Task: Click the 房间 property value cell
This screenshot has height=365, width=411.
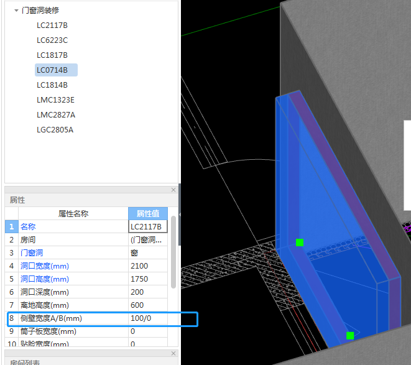Action: pyautogui.click(x=148, y=239)
